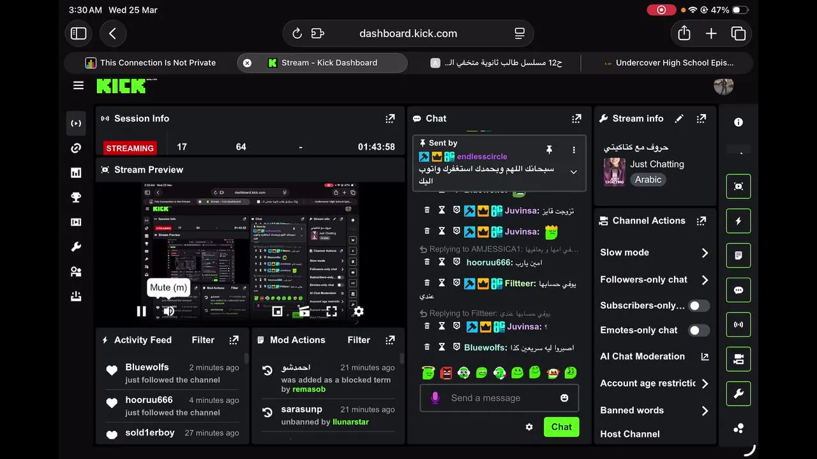Click Send a message input field
Viewport: 817px width, 459px height.
coord(499,398)
